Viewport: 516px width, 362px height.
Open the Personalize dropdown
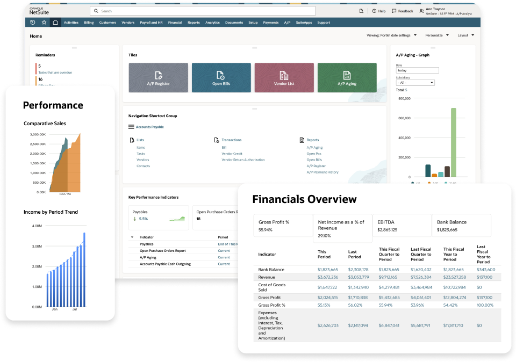tap(436, 34)
